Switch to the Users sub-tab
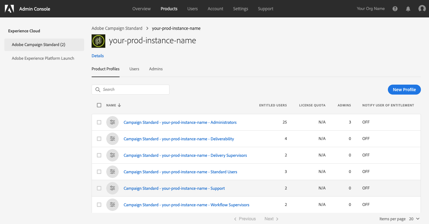 pyautogui.click(x=134, y=69)
